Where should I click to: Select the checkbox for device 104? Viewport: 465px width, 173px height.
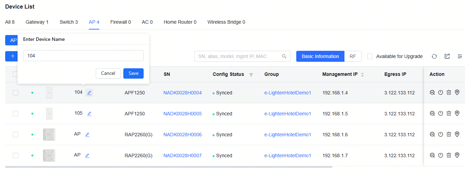15,93
